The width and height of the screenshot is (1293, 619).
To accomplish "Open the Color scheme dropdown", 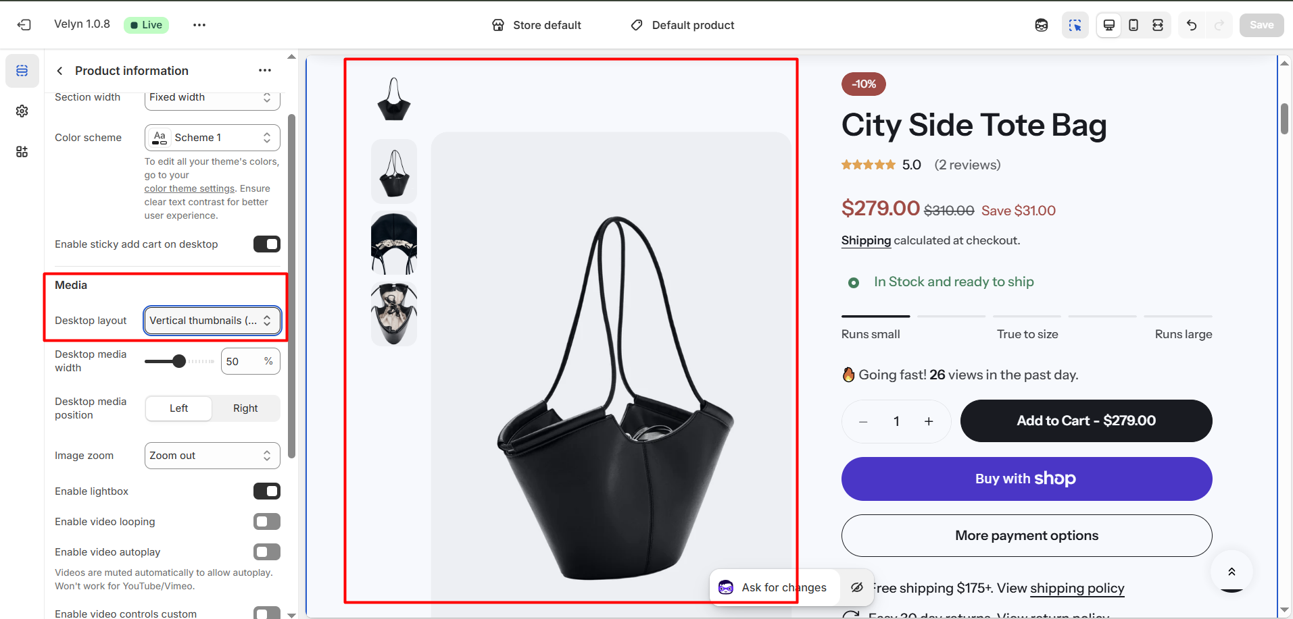I will click(212, 138).
